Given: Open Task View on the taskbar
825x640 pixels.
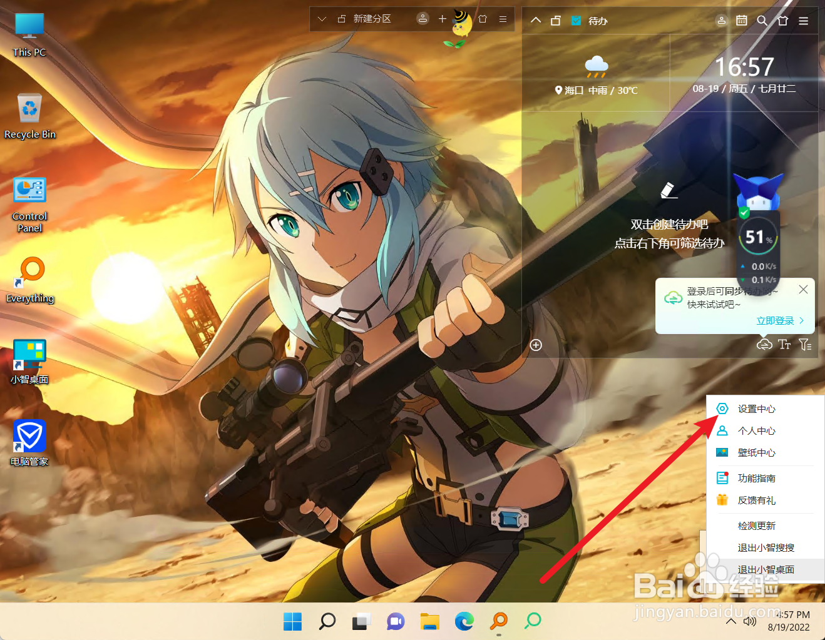Looking at the screenshot, I should [x=361, y=621].
